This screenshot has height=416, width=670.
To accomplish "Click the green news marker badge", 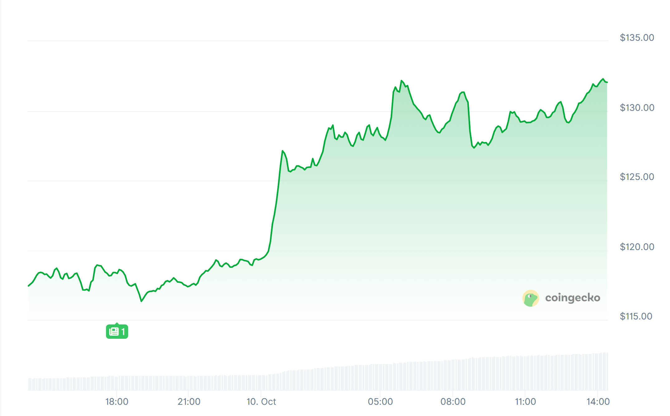I will 117,332.
